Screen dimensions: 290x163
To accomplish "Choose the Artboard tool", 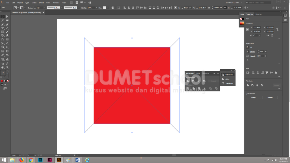I will (x=3, y=64).
